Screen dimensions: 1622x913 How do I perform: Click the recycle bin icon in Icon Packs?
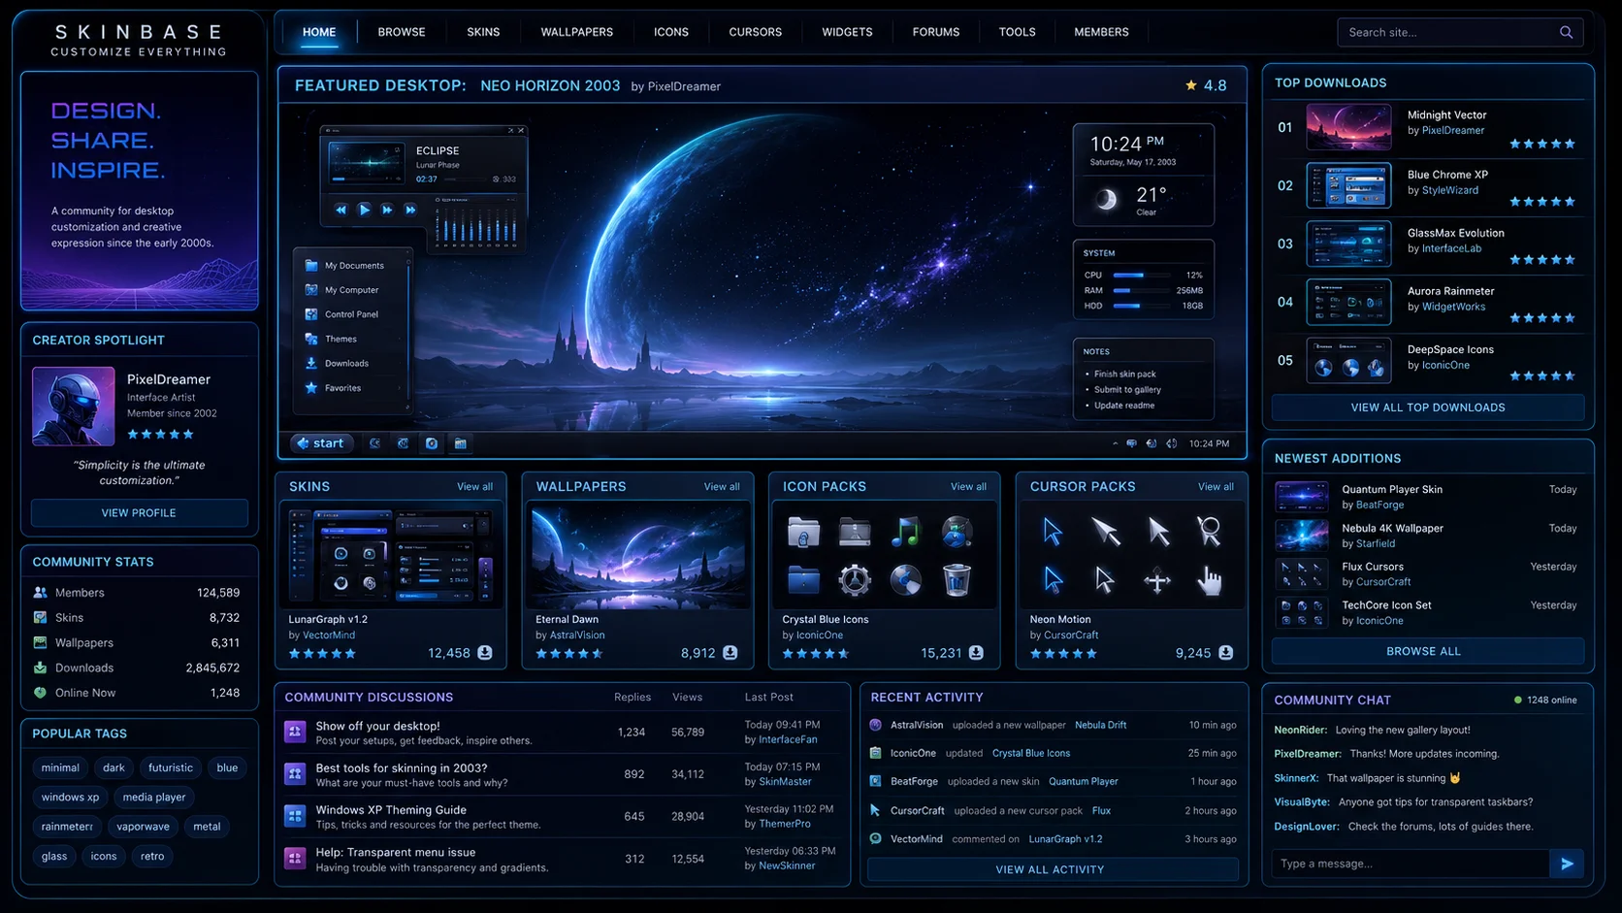tap(957, 580)
